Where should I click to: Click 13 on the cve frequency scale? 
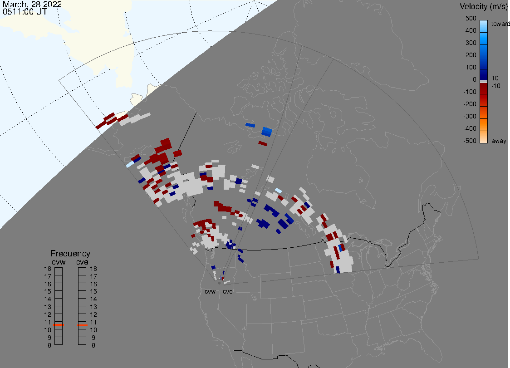tap(93, 307)
